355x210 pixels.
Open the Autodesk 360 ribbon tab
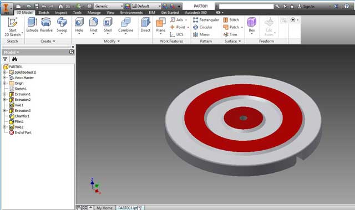point(196,13)
